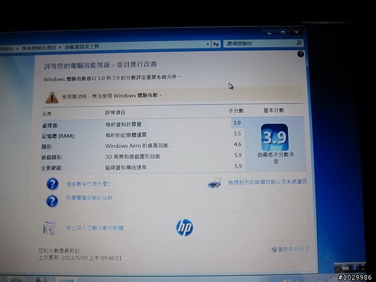
Task: Click the search magnifier icon in the search box
Action: point(299,43)
